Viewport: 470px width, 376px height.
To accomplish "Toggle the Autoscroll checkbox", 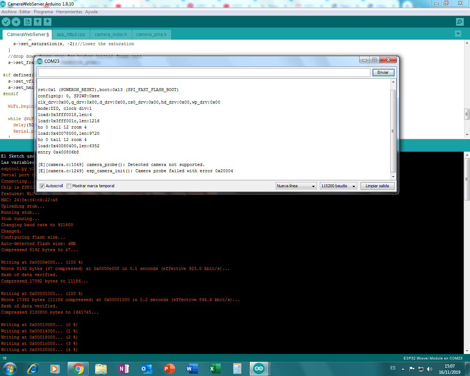I will (x=42, y=186).
